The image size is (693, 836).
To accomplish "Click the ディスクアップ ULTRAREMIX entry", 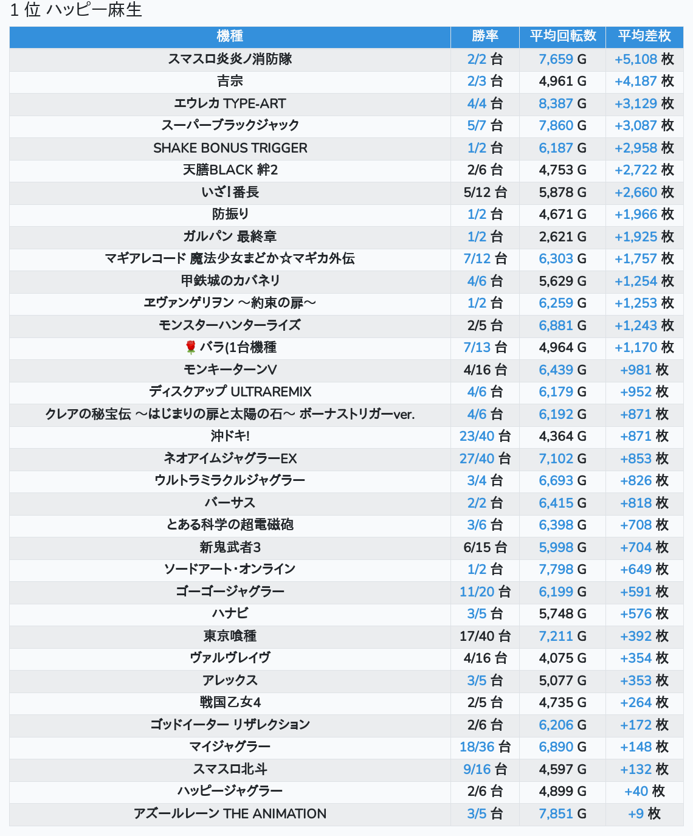I will click(230, 392).
